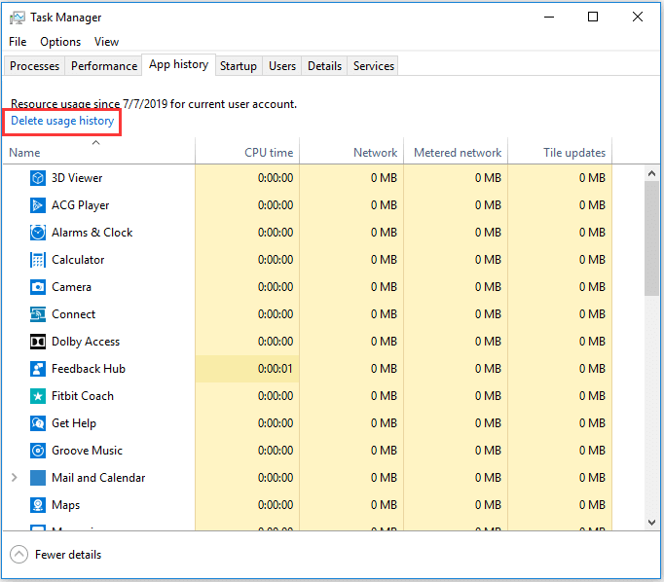
Task: Select the Maps row name
Action: [65, 505]
